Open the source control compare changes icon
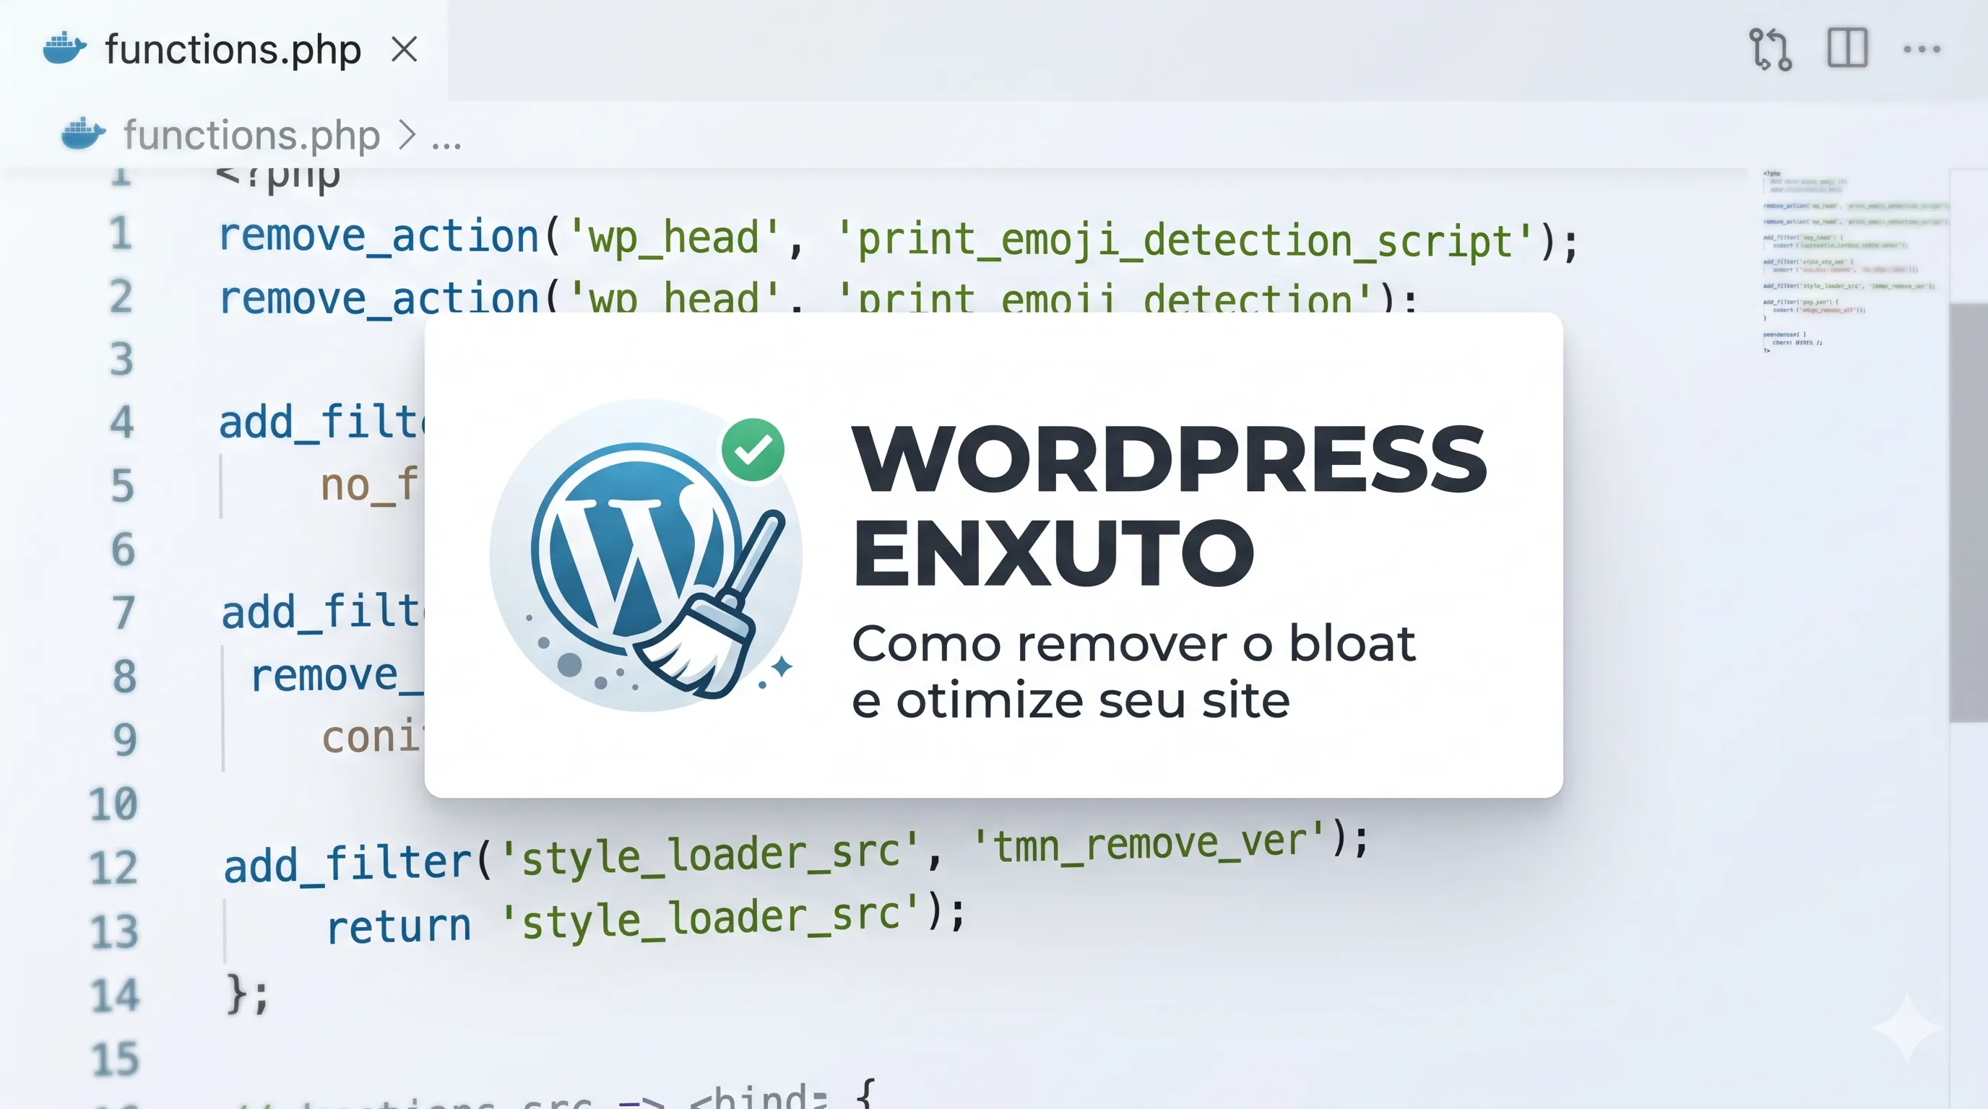The image size is (1988, 1109). (x=1771, y=49)
